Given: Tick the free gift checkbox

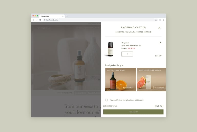Looking at the screenshot, I should [x=106, y=100].
